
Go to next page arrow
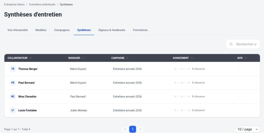click(x=140, y=129)
